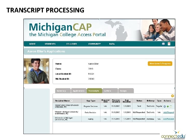This screenshot has height=140, width=187.
Task: Click the Delivery column header
Action: 150,101
